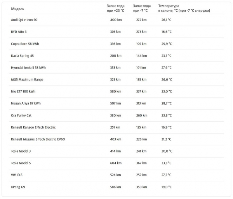The height and width of the screenshot is (199, 233).
Task: Click the Запас хода при +23 °C header
Action: pos(116,8)
